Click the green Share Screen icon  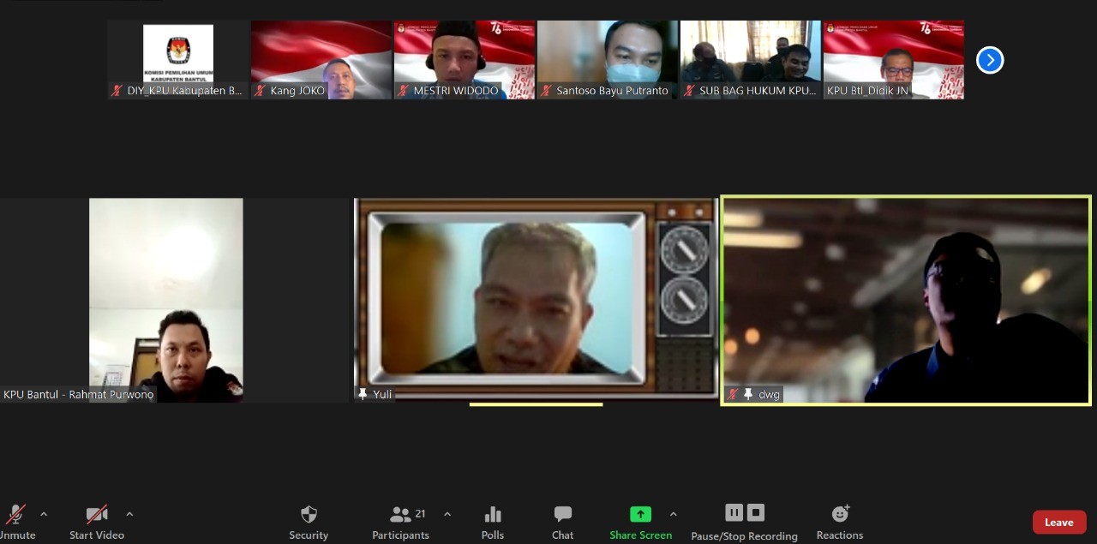coord(640,514)
